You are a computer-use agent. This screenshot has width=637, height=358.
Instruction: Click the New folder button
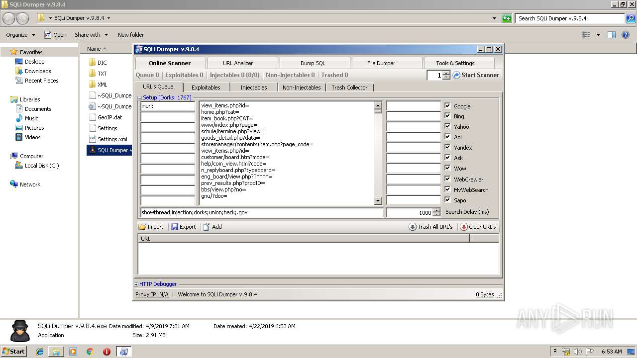[x=131, y=35]
